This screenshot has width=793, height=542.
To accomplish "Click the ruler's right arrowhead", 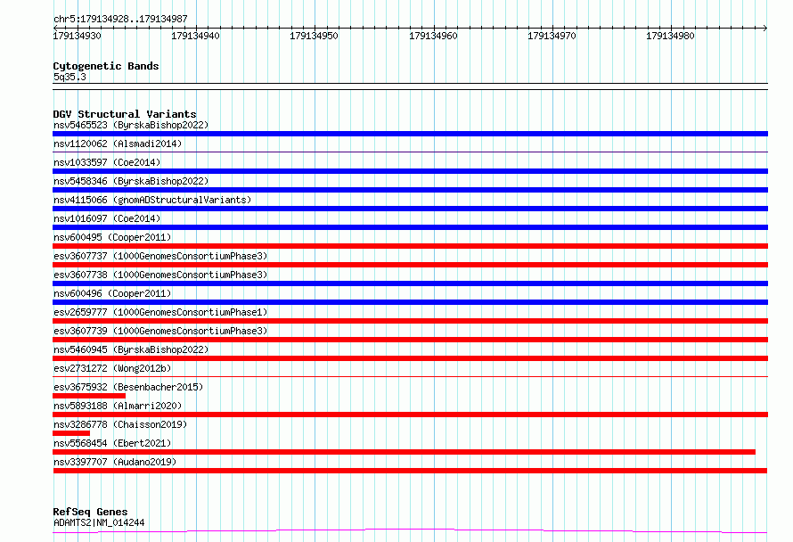I will pyautogui.click(x=765, y=28).
